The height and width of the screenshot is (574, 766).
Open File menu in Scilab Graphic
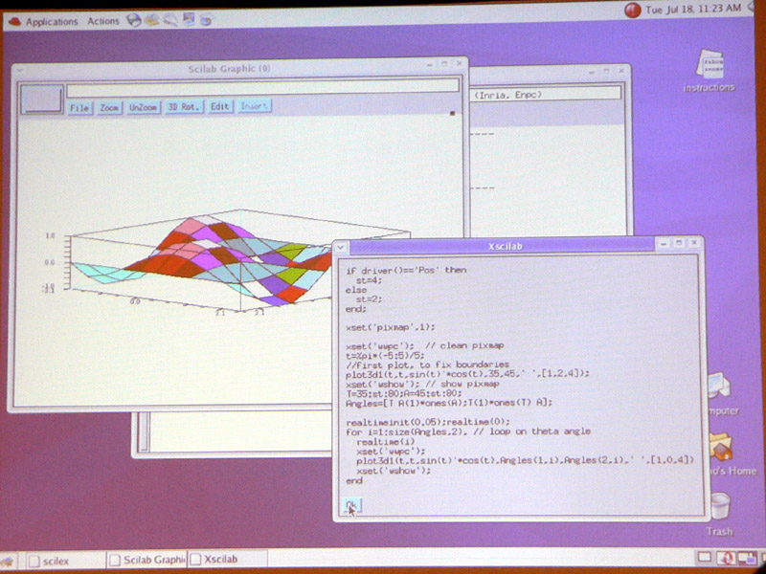pyautogui.click(x=79, y=108)
